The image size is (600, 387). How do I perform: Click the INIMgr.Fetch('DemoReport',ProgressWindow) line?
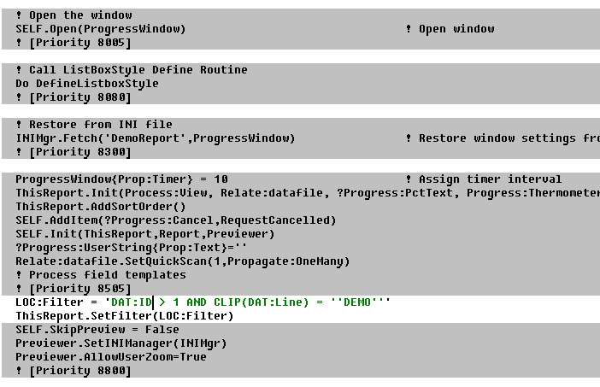tap(155, 138)
